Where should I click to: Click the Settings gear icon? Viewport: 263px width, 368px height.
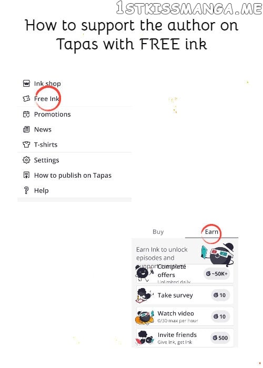[26, 160]
